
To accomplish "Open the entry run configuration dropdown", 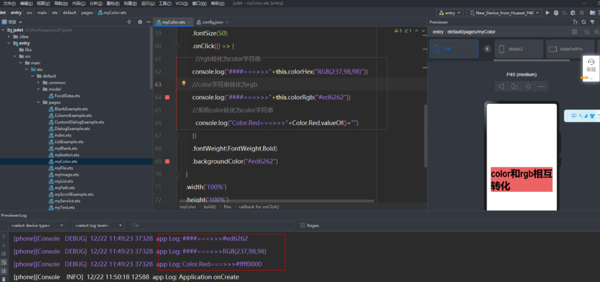I will click(450, 13).
